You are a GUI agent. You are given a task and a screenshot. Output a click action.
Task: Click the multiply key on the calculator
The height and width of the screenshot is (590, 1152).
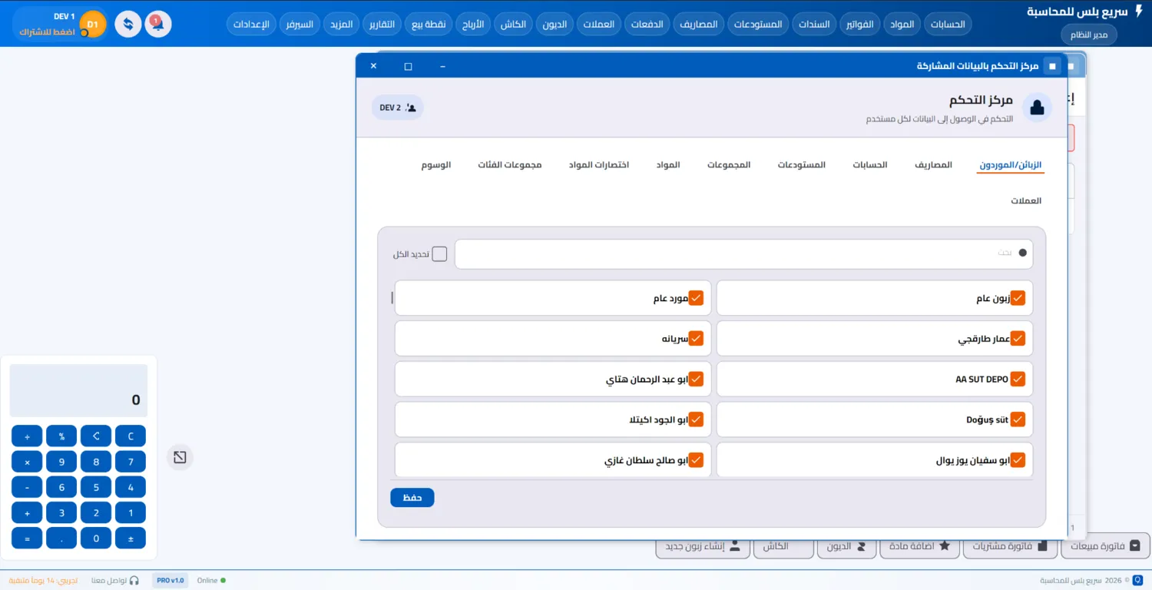(27, 462)
